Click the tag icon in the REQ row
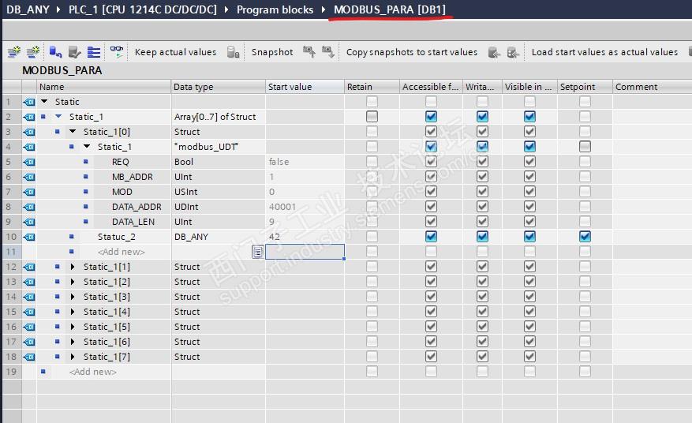Screen dimensions: 692x423 pyautogui.click(x=29, y=162)
